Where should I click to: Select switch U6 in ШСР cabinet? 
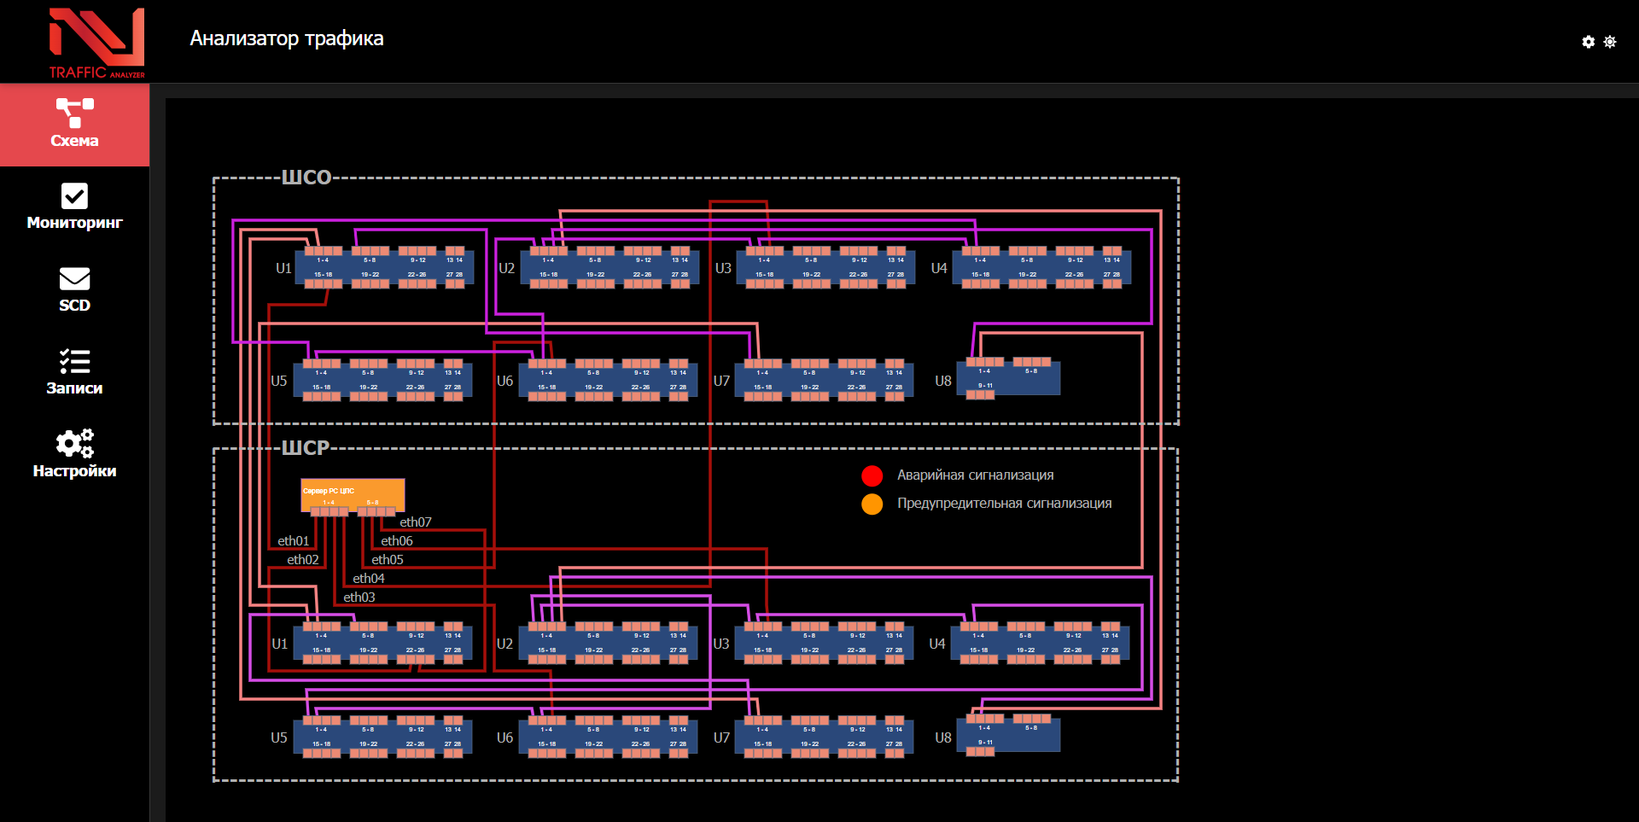[607, 737]
